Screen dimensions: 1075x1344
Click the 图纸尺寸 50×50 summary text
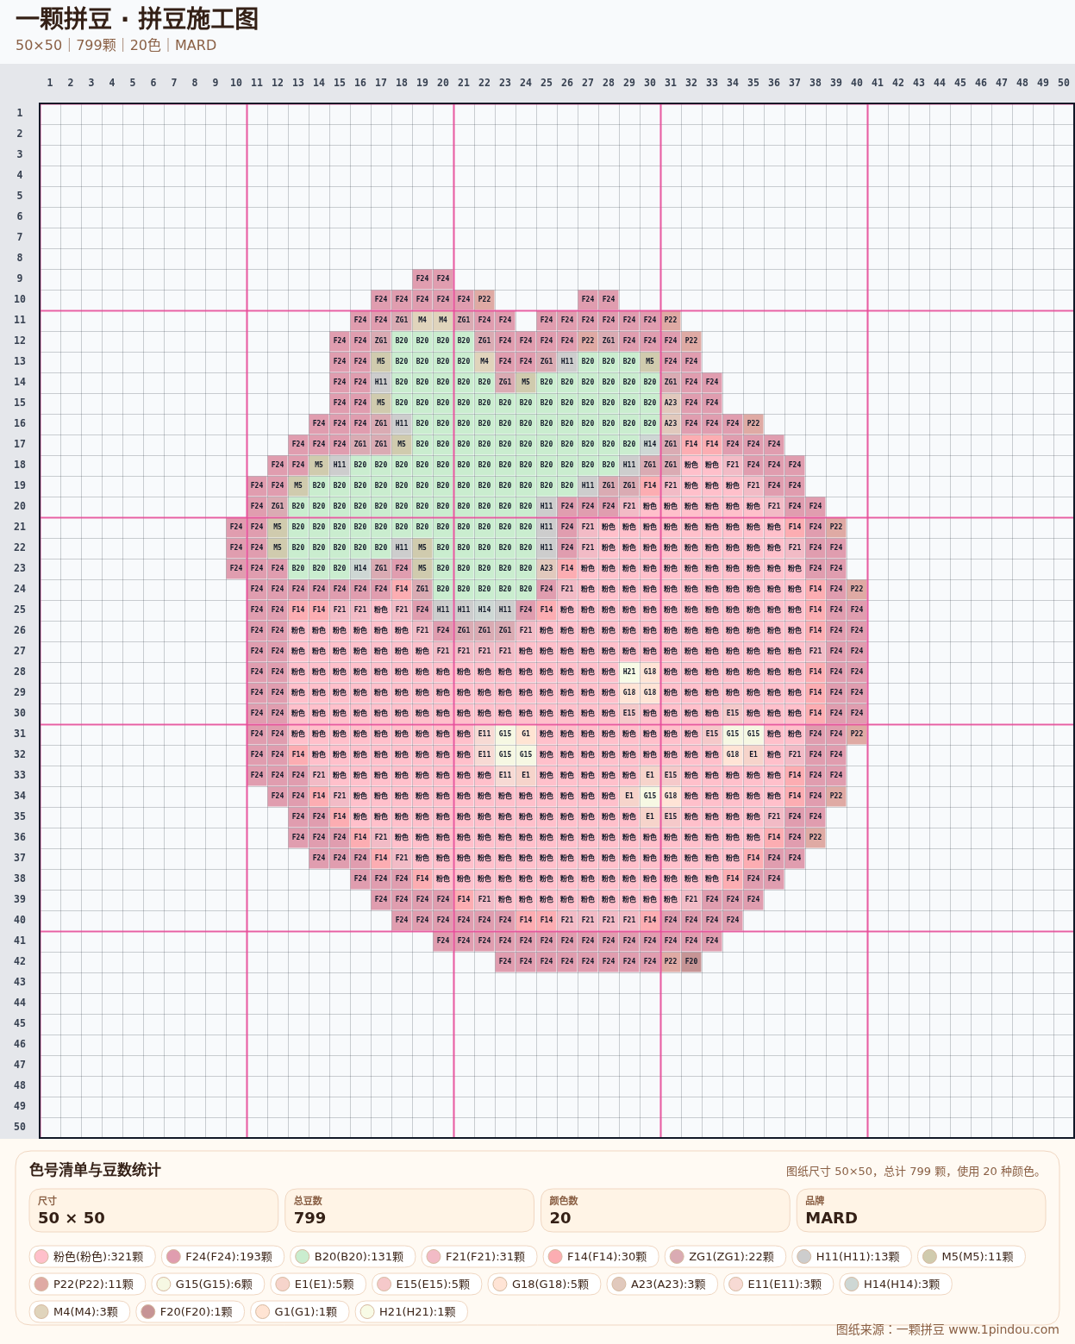[916, 1172]
